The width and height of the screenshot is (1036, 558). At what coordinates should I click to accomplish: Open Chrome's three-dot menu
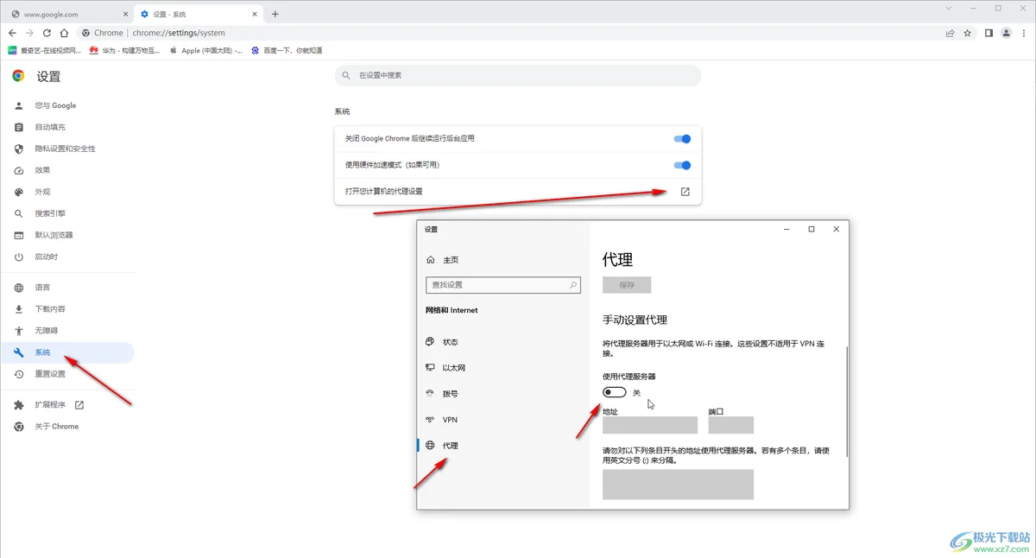click(x=1024, y=32)
